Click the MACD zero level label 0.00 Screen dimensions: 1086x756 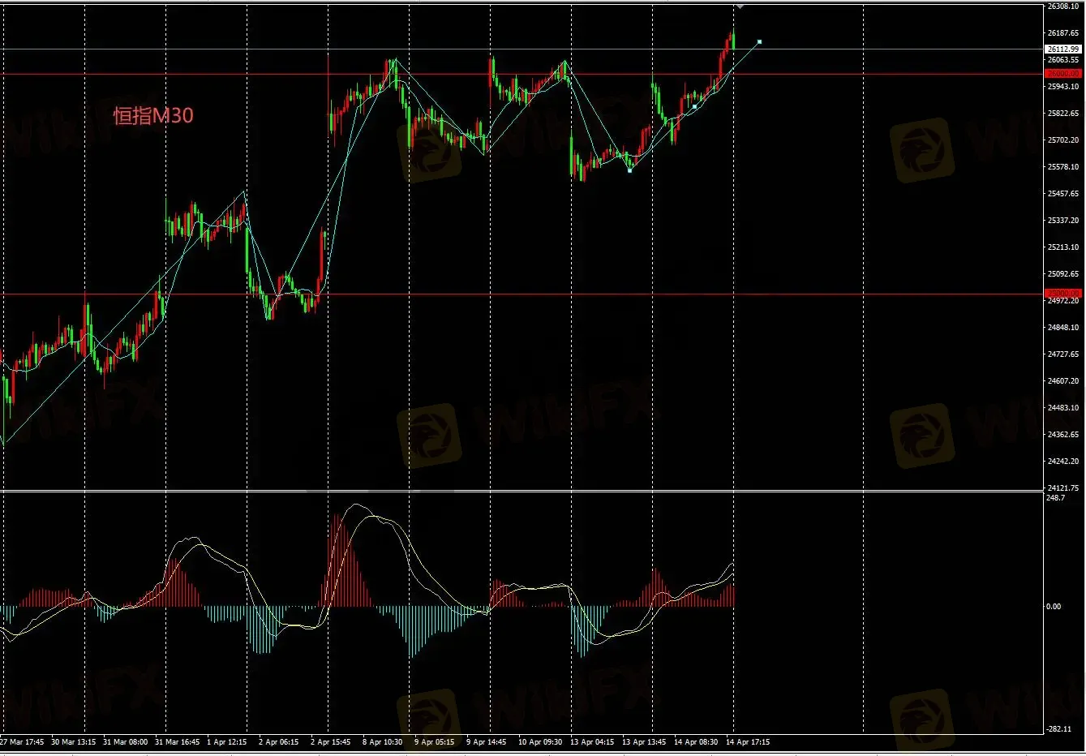point(1054,607)
